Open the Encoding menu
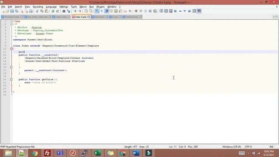The width and height of the screenshot is (279, 157). (38, 7)
